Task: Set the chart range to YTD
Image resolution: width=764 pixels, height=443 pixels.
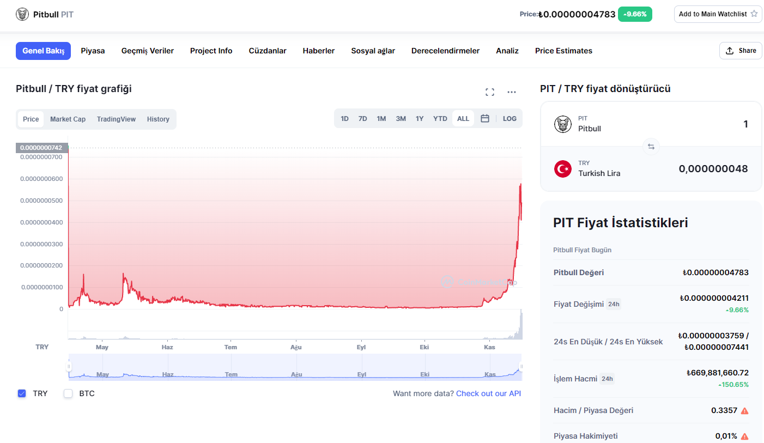Action: (x=440, y=119)
